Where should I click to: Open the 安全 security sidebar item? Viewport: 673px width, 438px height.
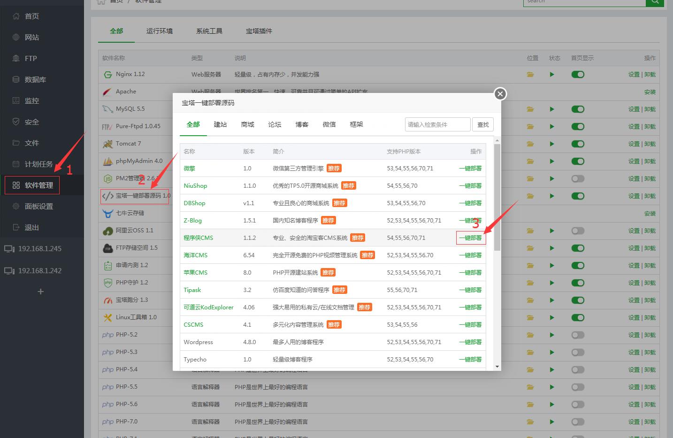[x=31, y=122]
